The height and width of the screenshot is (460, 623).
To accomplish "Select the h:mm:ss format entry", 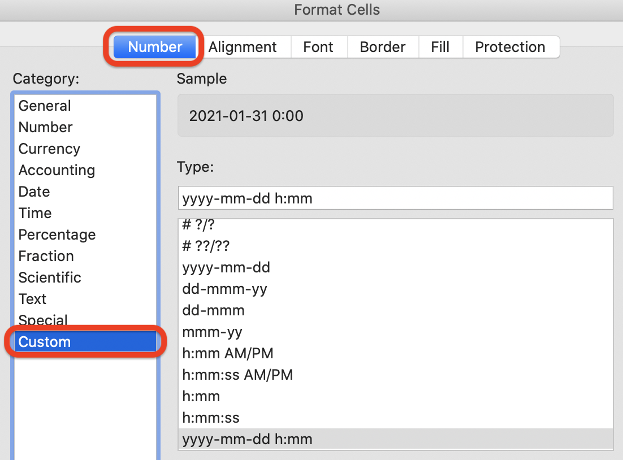I will pos(211,418).
